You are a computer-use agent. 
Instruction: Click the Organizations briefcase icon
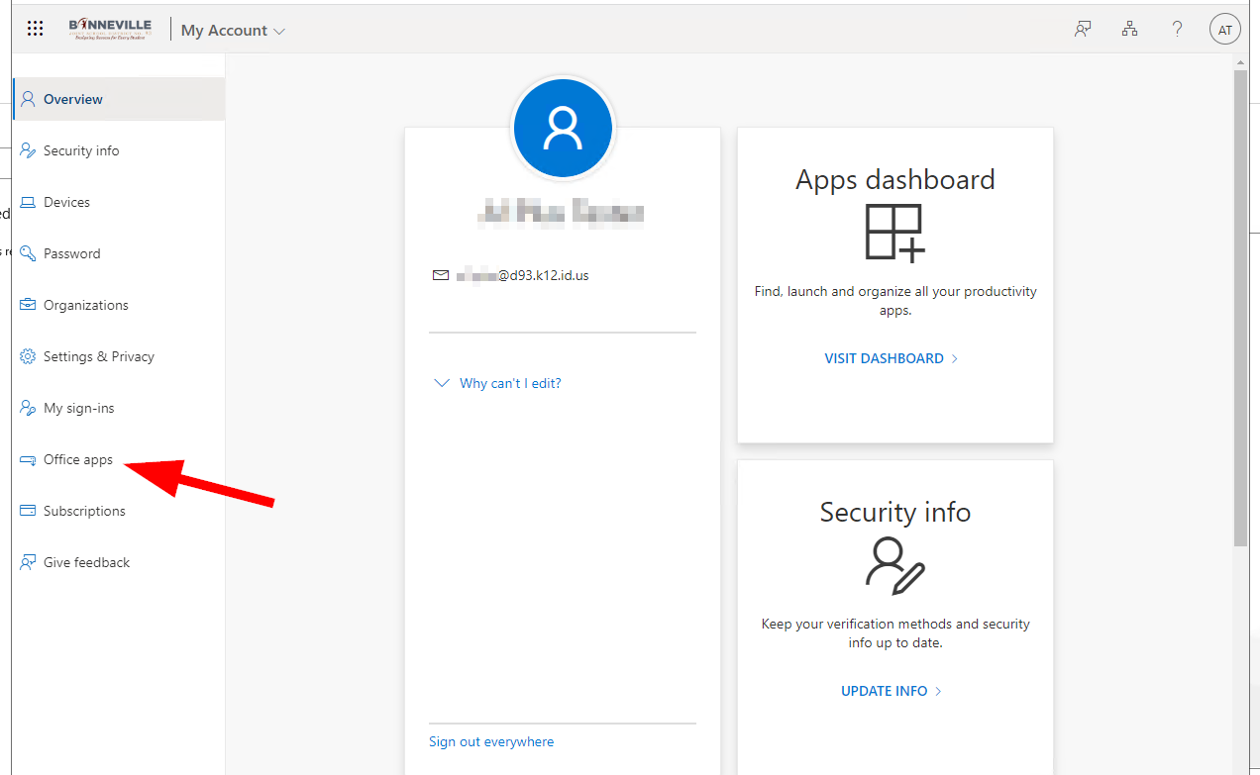[27, 304]
